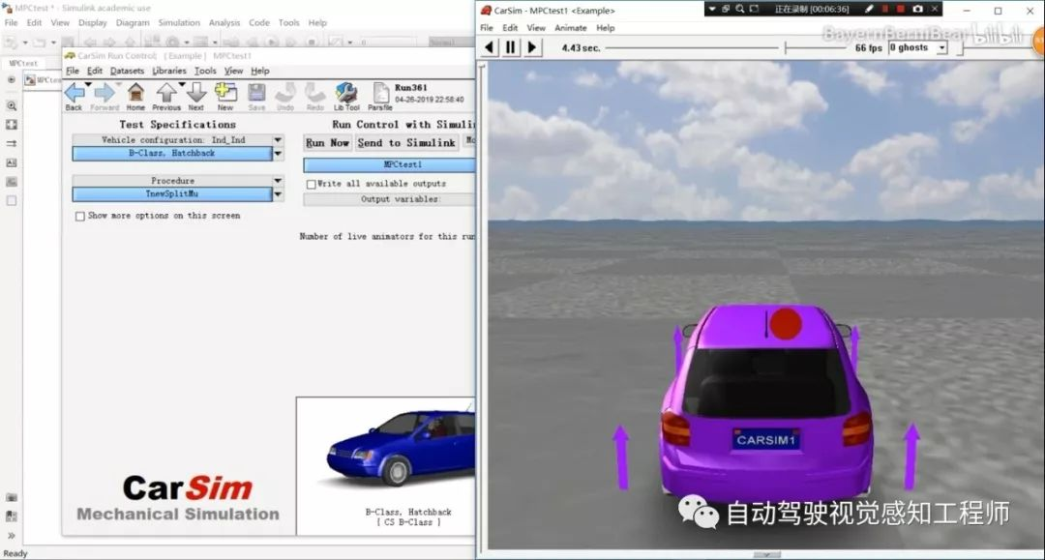Open Libraries menu in CarSim Run Control
1045x560 pixels.
168,71
